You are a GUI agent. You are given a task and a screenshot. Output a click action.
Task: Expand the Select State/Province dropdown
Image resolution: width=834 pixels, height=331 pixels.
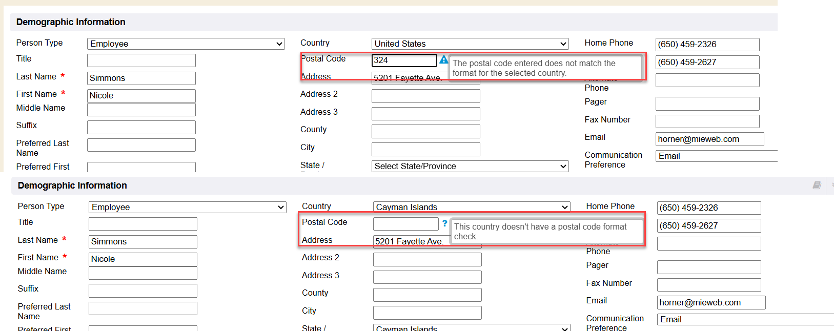[470, 166]
